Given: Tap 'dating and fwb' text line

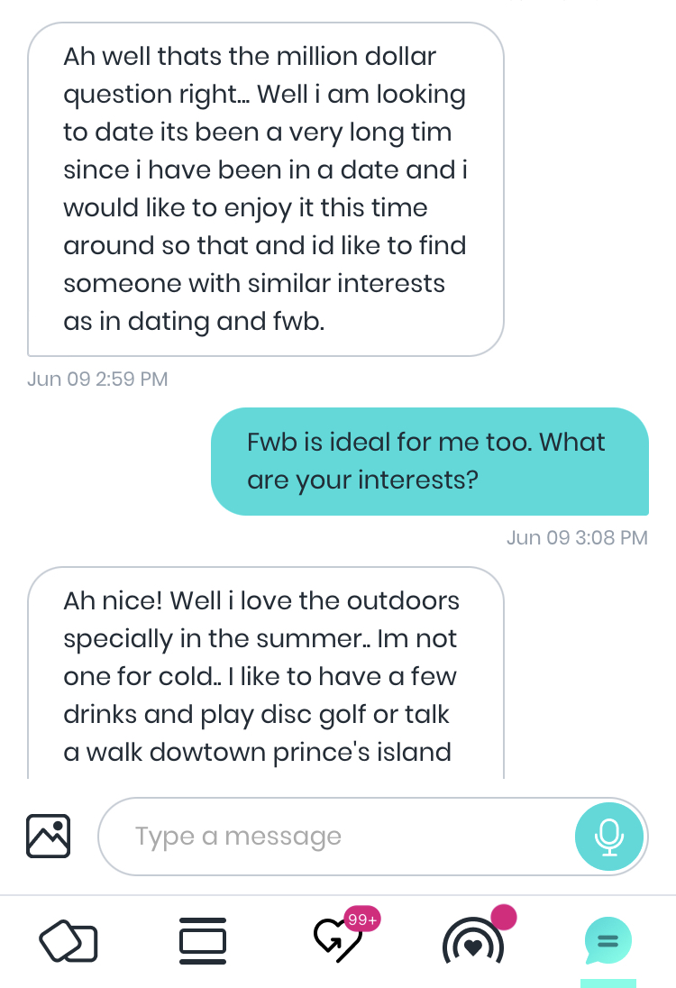Looking at the screenshot, I should click(x=194, y=321).
